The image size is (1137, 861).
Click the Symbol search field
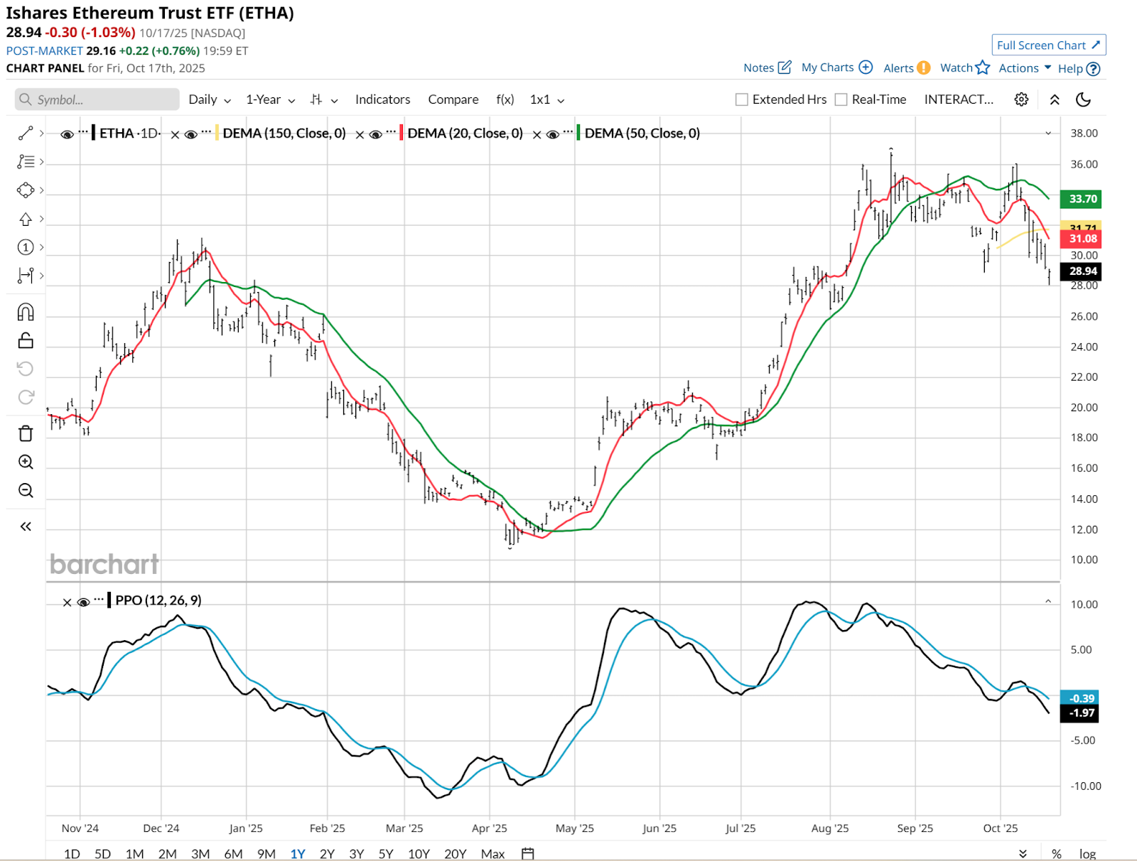(97, 99)
